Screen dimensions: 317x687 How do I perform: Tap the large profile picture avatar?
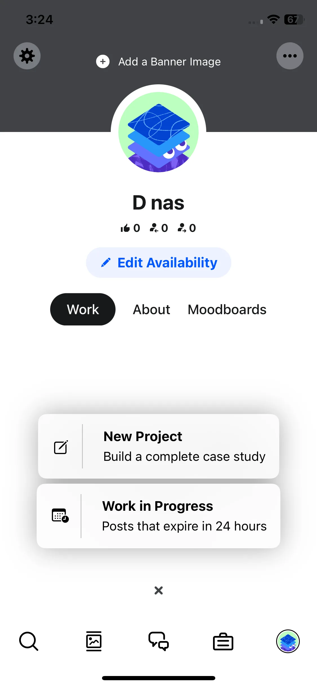(158, 132)
